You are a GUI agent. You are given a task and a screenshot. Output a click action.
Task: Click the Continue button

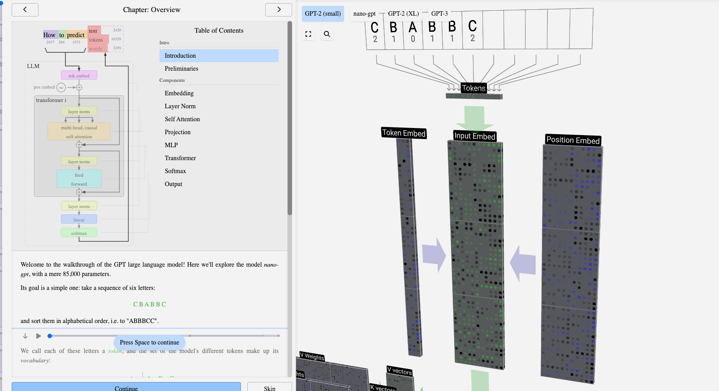[x=126, y=387]
